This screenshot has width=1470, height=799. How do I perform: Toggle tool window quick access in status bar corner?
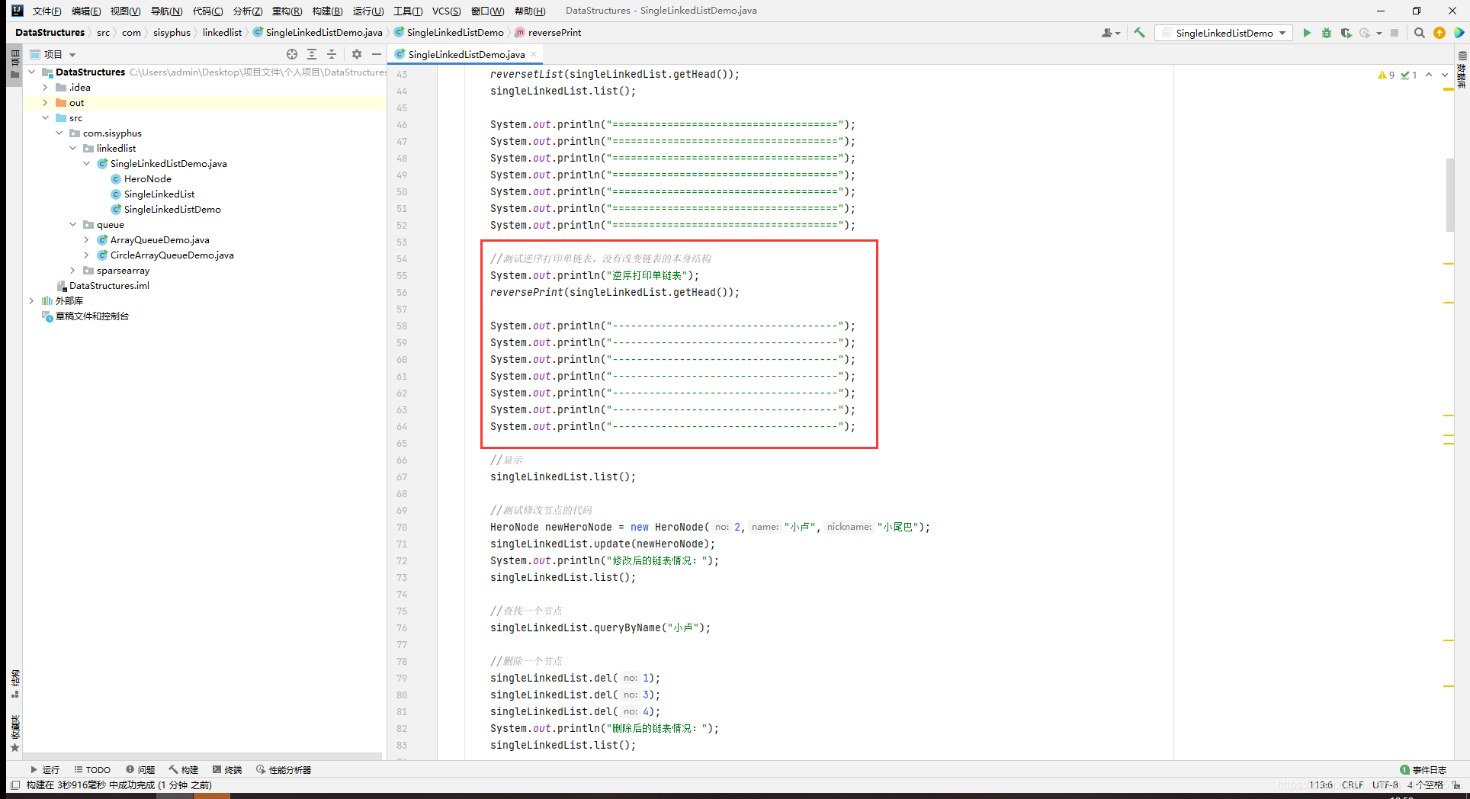pos(15,785)
